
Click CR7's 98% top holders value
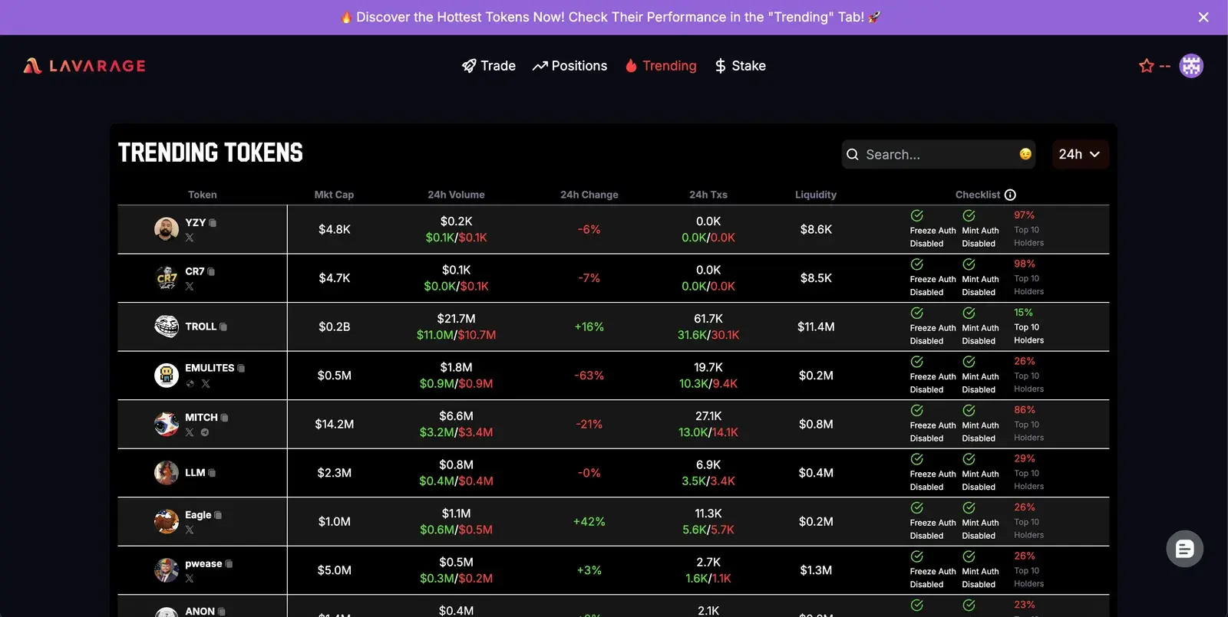click(1025, 264)
